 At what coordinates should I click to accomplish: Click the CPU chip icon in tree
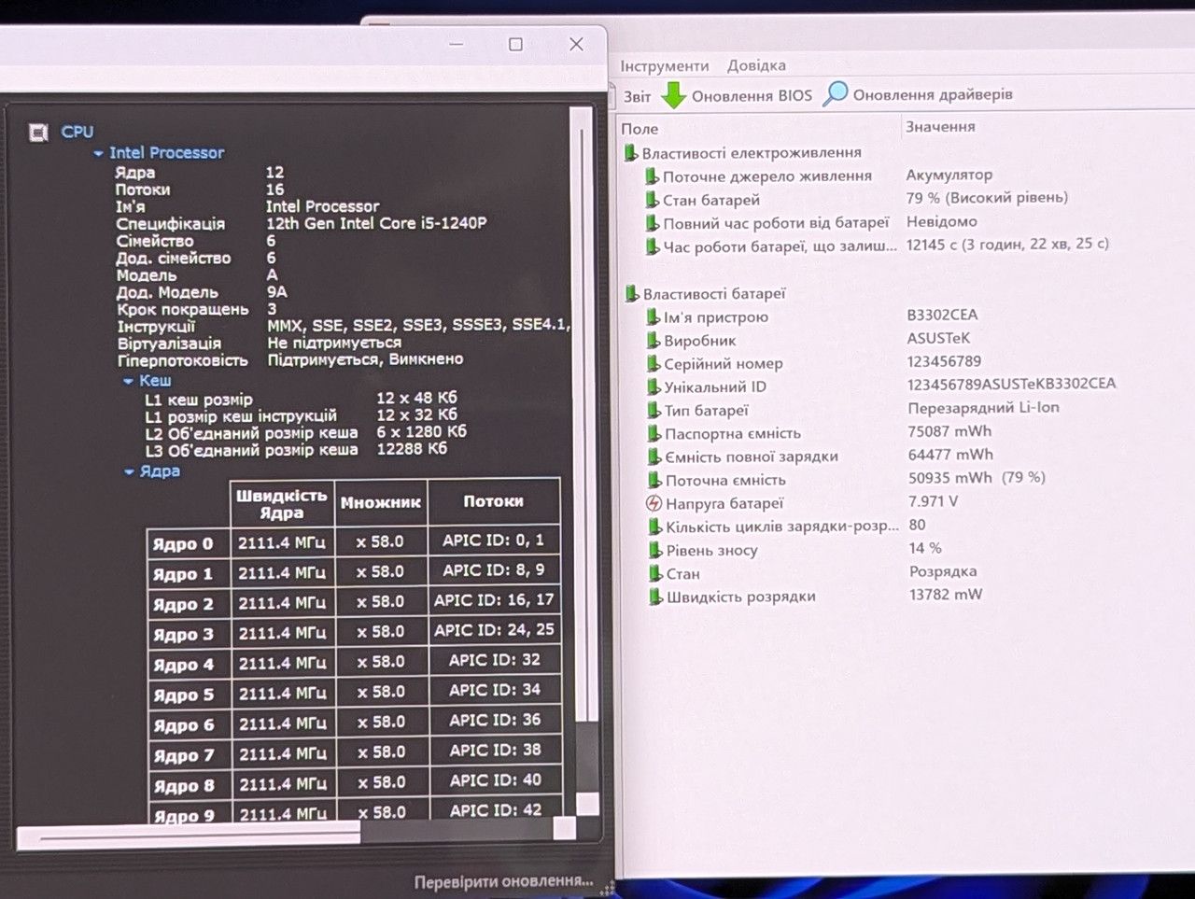coord(38,133)
